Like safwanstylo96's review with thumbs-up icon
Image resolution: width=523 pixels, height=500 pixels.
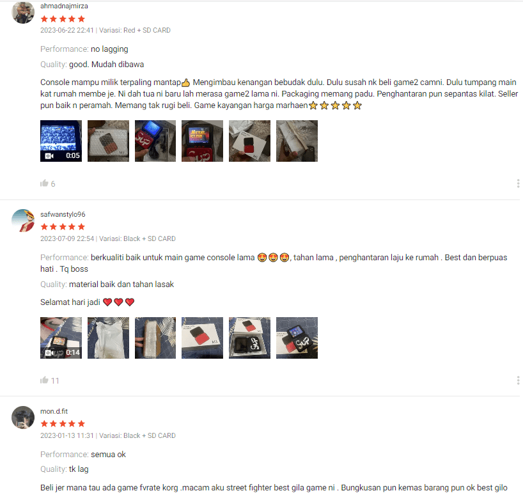[x=44, y=380]
